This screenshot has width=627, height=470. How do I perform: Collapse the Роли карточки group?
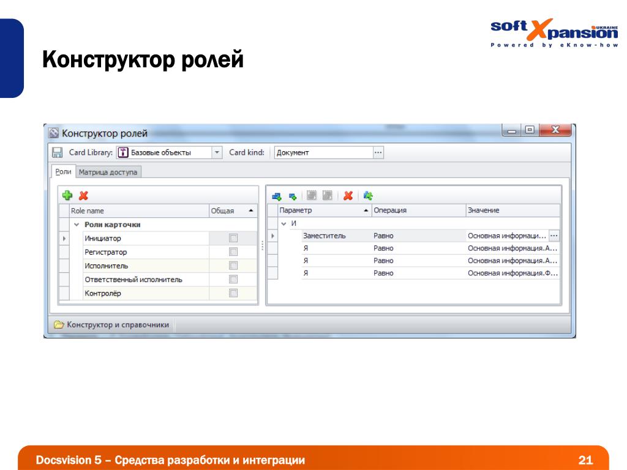click(x=77, y=225)
